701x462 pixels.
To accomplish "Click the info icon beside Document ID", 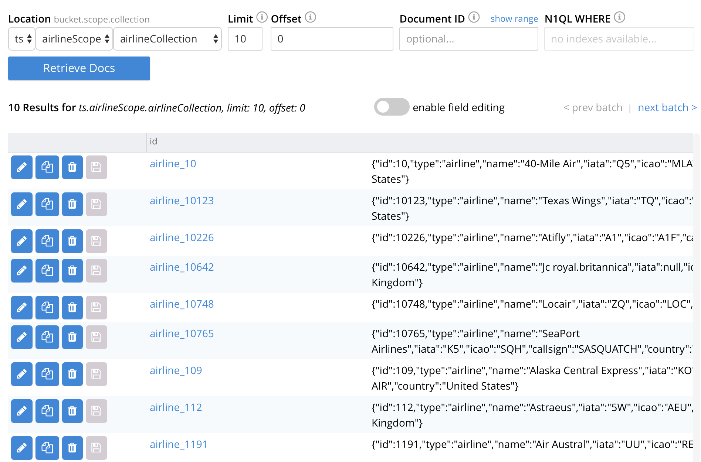I will point(474,17).
